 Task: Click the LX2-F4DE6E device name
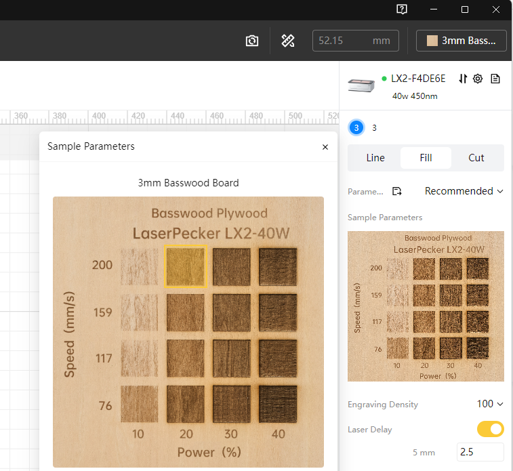[x=418, y=79]
